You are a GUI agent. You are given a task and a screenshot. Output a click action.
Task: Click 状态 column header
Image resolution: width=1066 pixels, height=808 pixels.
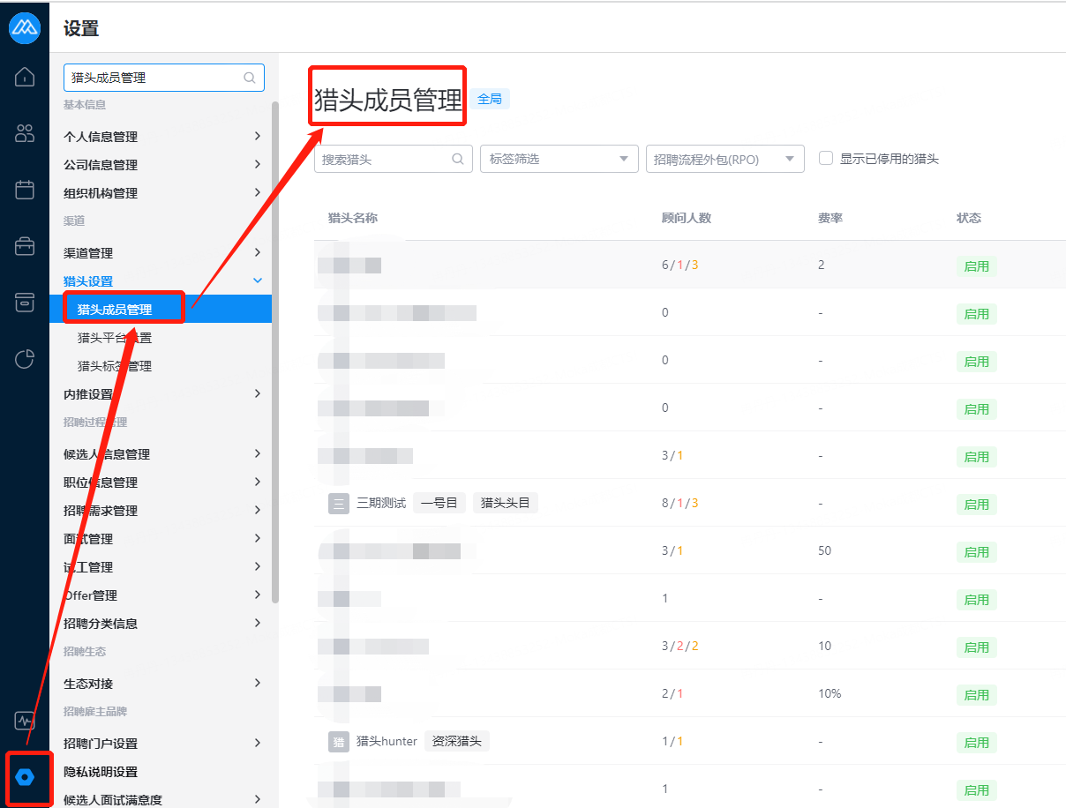[x=969, y=218]
